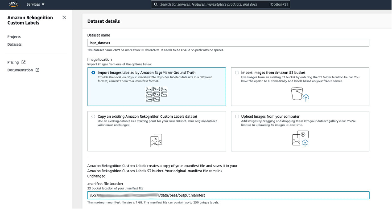Select Upload images from your computer

[x=236, y=117]
